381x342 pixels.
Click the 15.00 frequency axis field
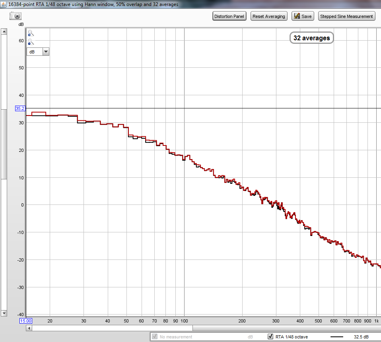click(x=26, y=321)
